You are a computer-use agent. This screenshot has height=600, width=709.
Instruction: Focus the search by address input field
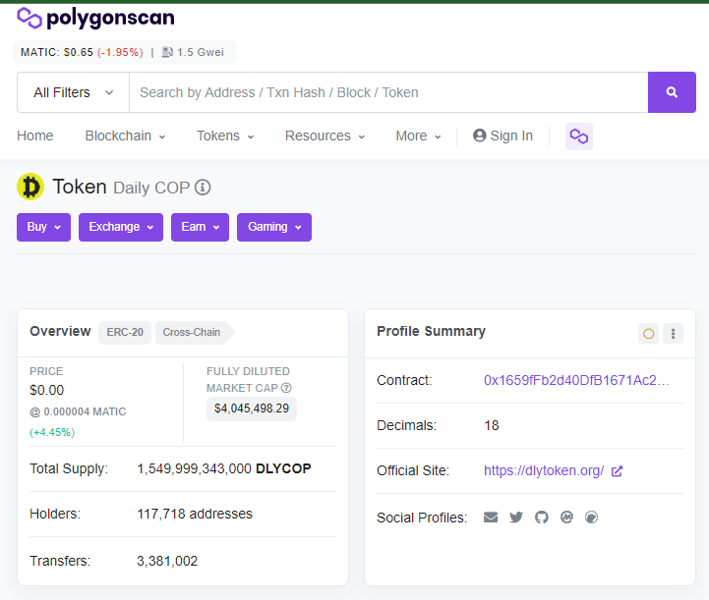tap(388, 92)
